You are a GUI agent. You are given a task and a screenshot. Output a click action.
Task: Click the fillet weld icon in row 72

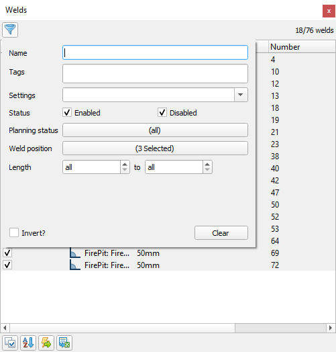click(75, 265)
